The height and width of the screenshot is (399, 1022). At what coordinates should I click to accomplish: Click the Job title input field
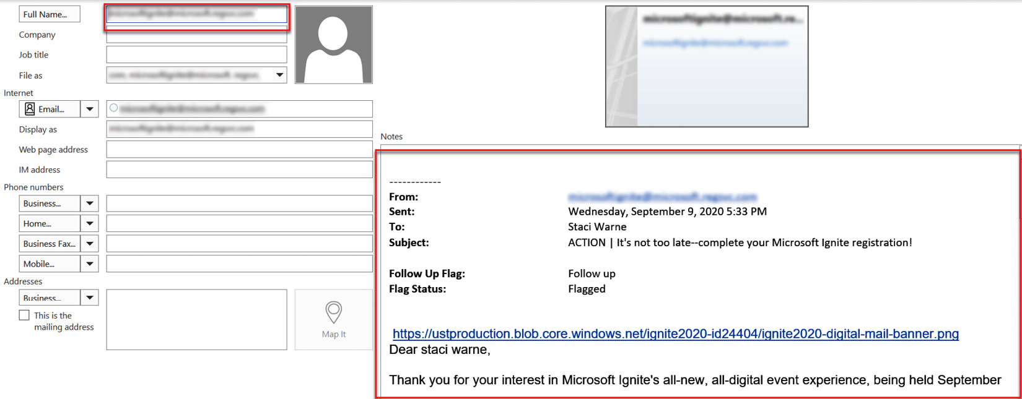[196, 54]
